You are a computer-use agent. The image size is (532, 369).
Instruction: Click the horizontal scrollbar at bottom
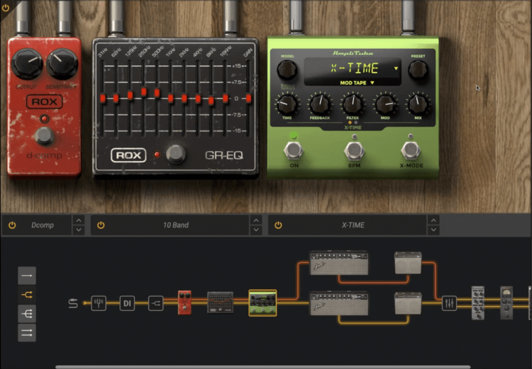[x=263, y=367]
